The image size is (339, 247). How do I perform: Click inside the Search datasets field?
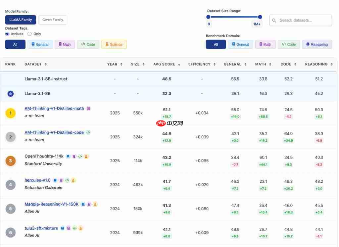click(x=301, y=20)
